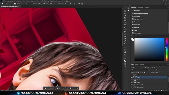169x95 pixels.
Task: Create a new layer group
Action: point(161,90)
